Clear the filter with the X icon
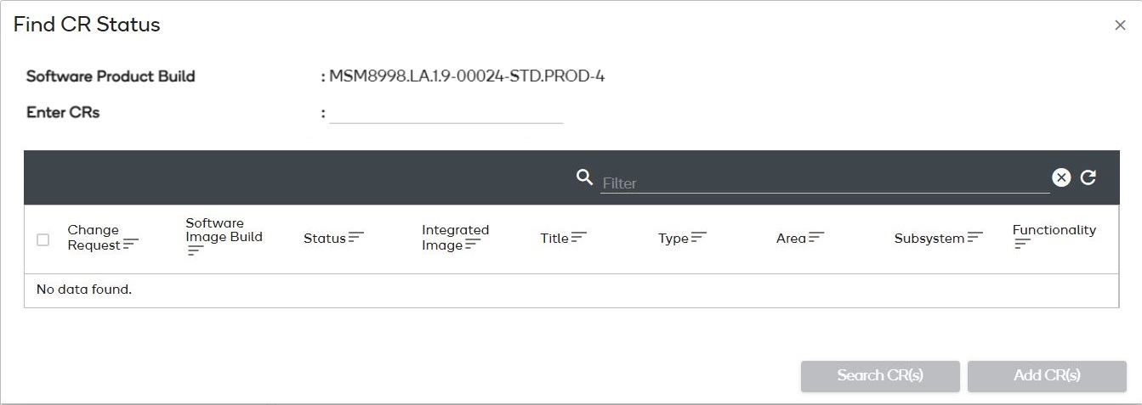1142x405 pixels. [1061, 177]
